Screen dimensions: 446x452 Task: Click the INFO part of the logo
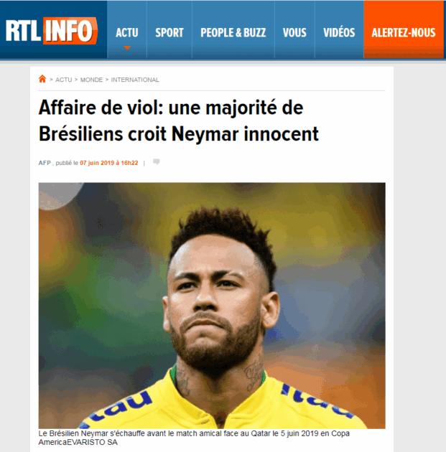[70, 31]
